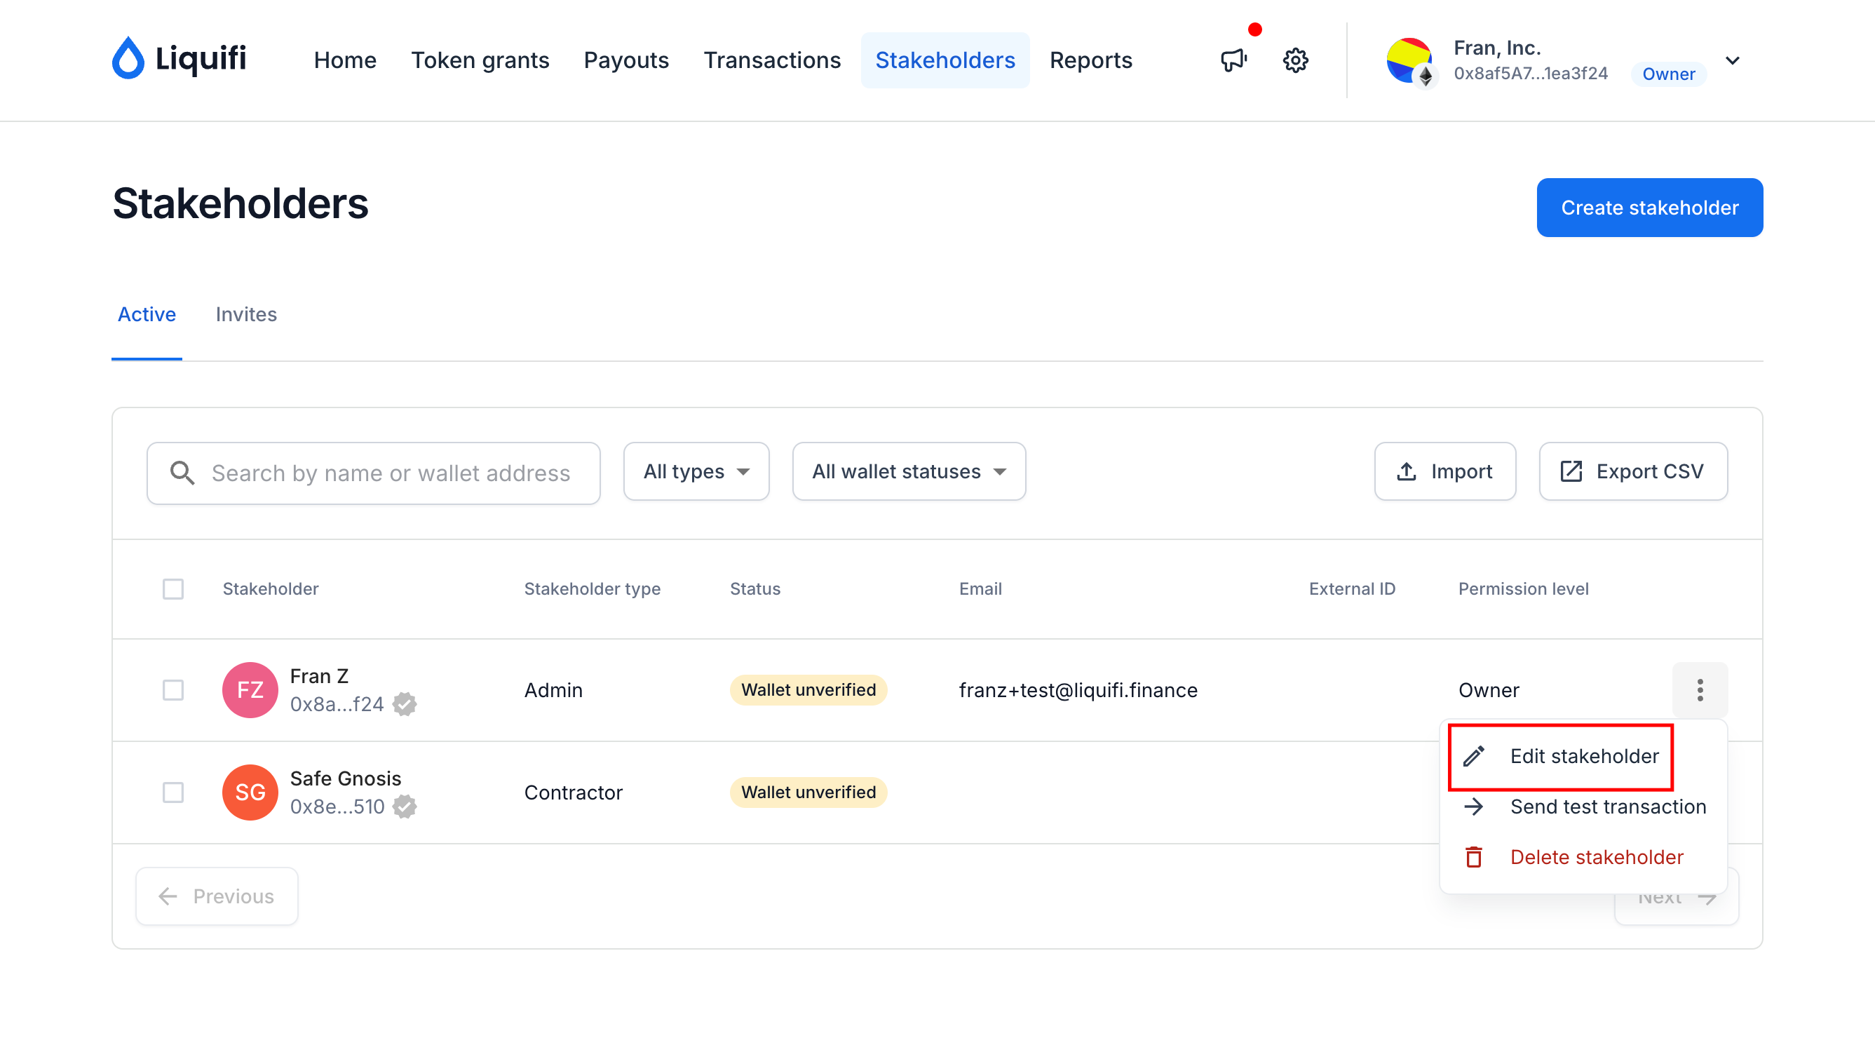The width and height of the screenshot is (1875, 1052).
Task: Go to Token grants in navigation
Action: pyautogui.click(x=480, y=60)
